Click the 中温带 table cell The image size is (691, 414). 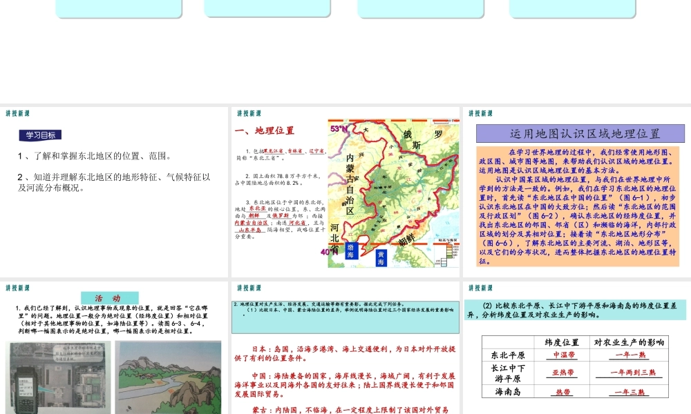click(x=562, y=355)
